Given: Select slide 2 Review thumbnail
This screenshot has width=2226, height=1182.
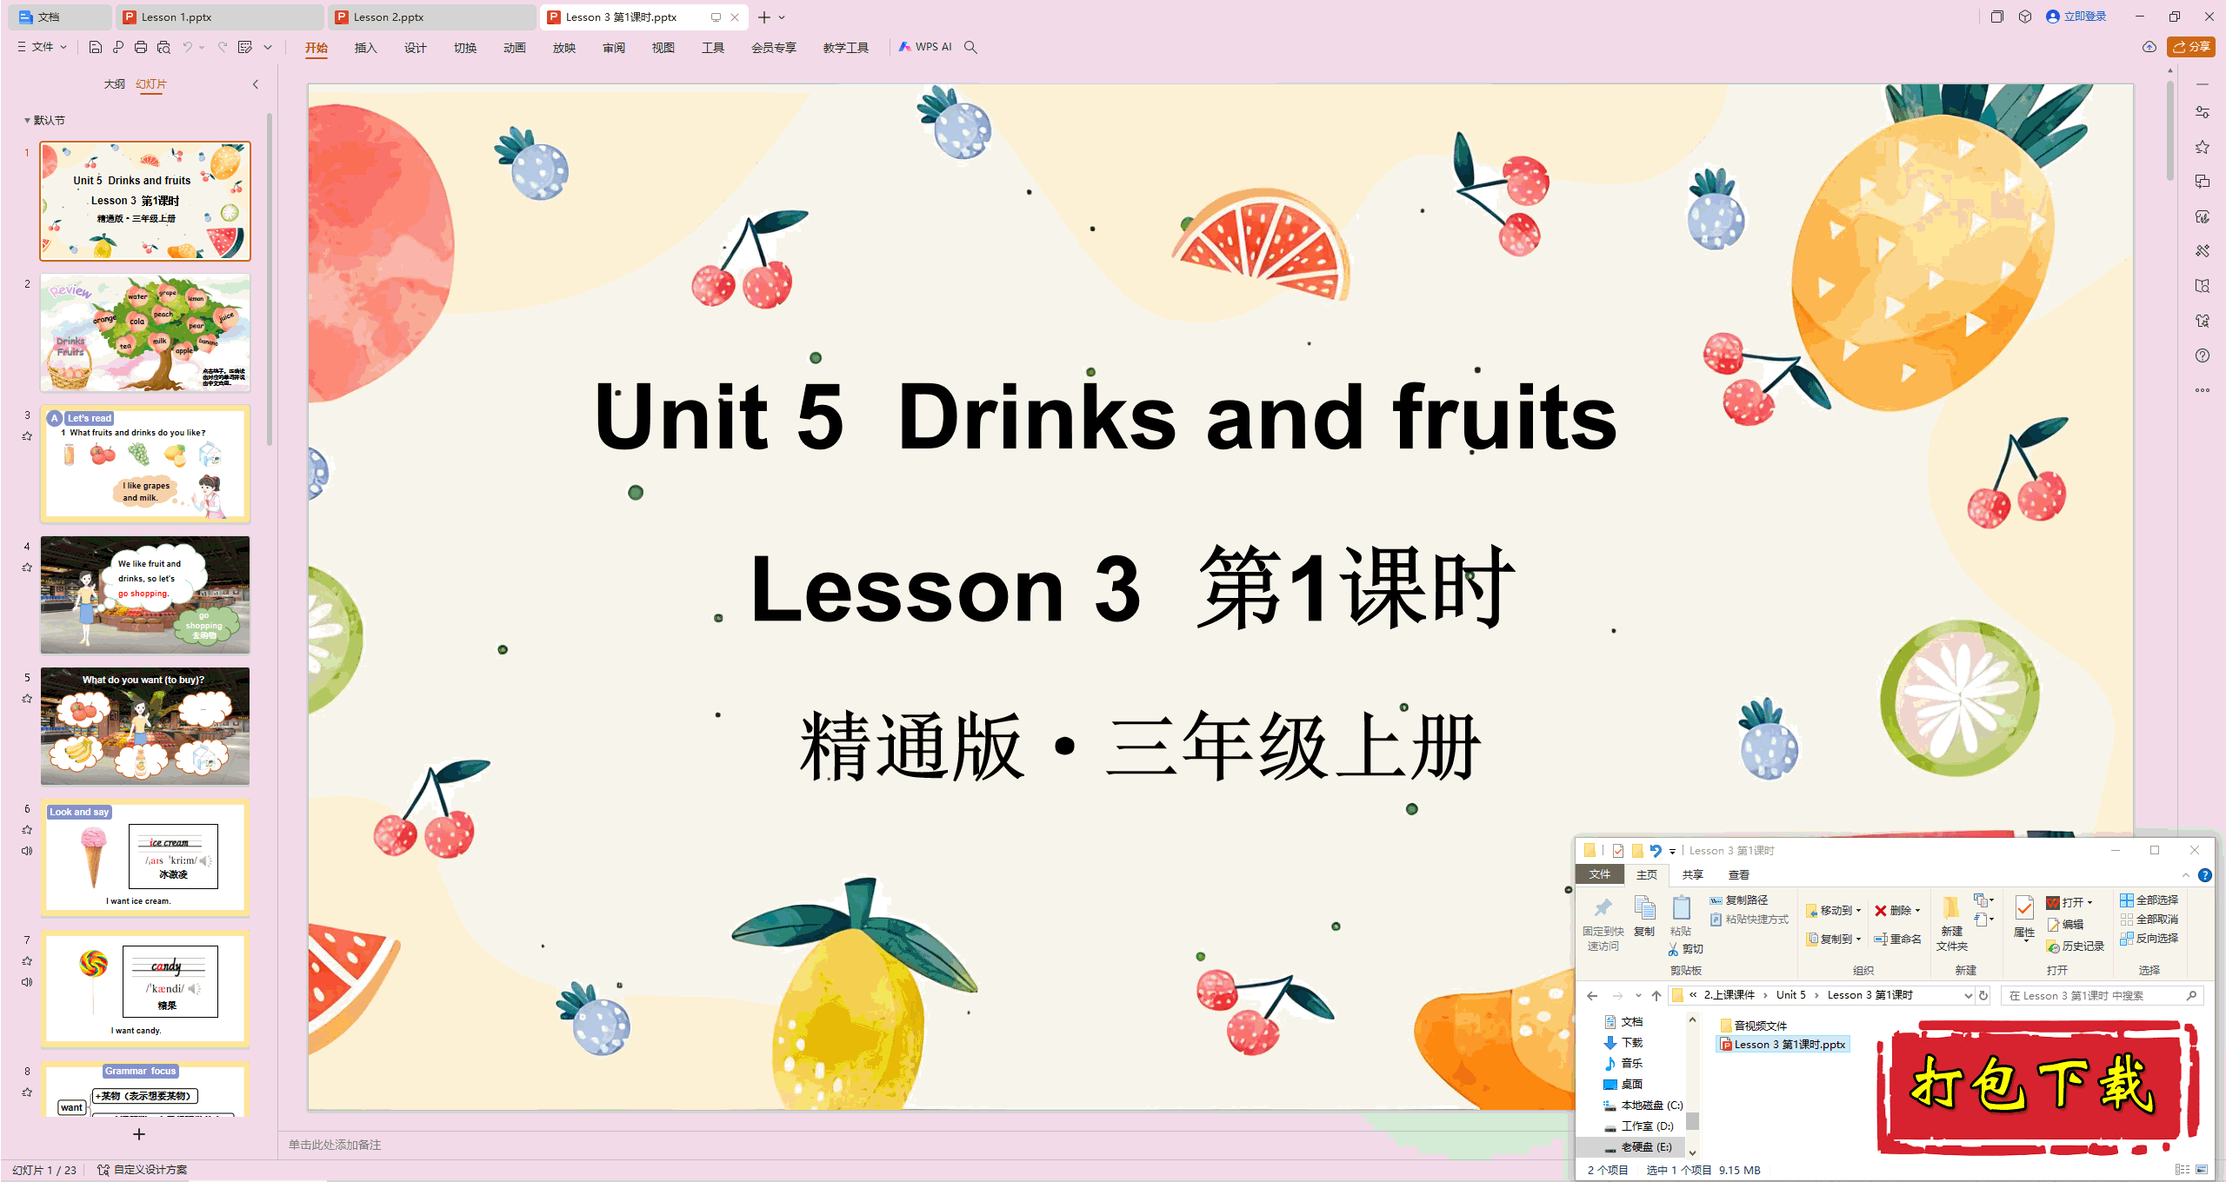Looking at the screenshot, I should tap(145, 333).
